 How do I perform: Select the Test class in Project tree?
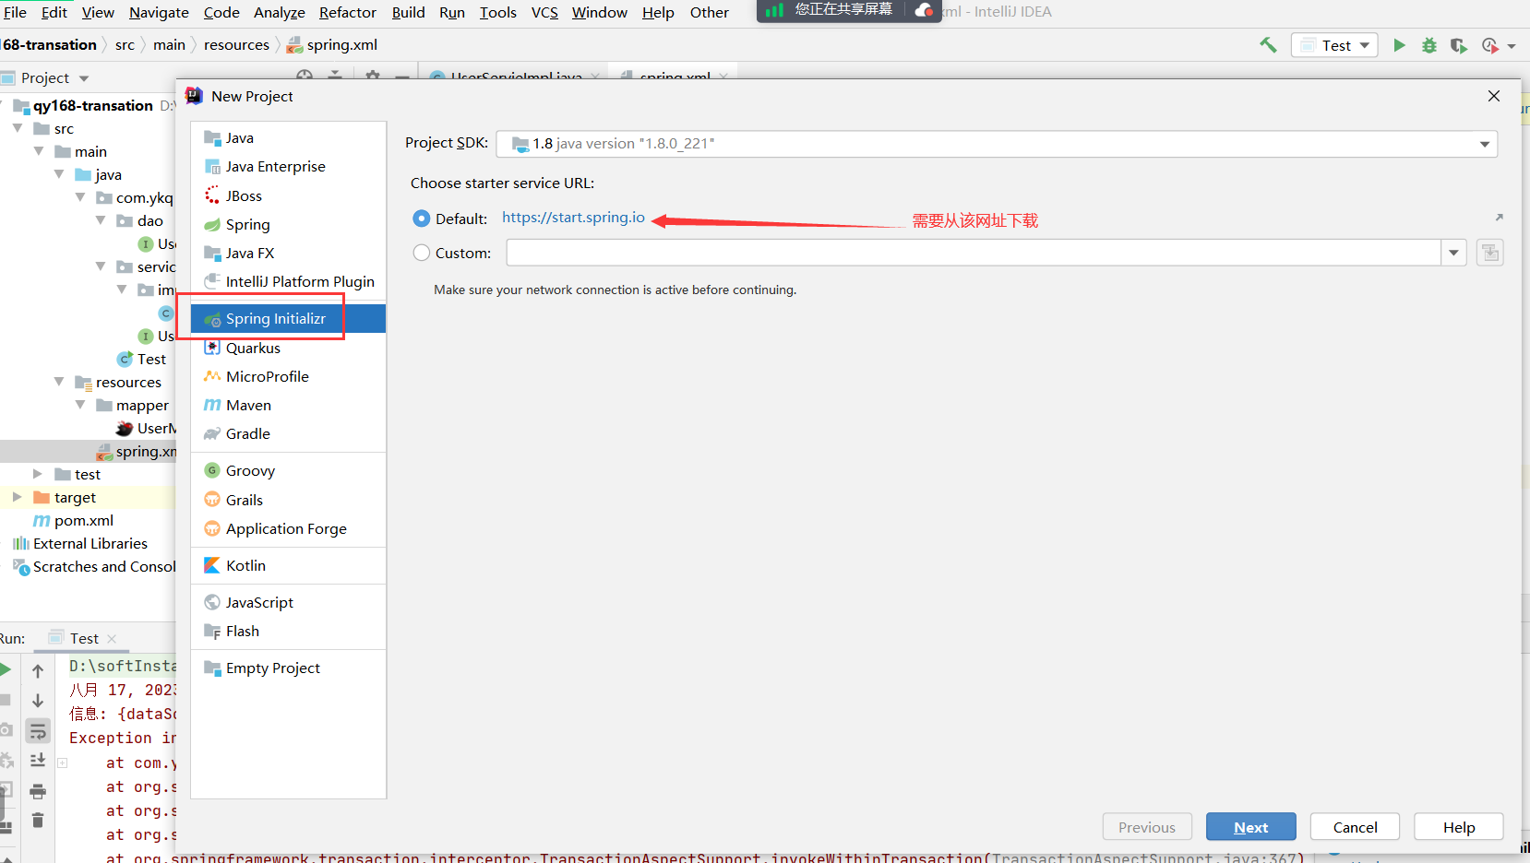click(x=151, y=360)
